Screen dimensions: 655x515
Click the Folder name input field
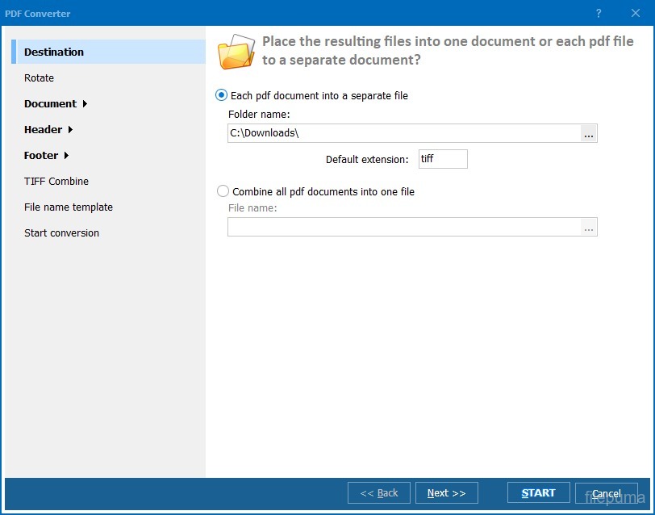[403, 134]
